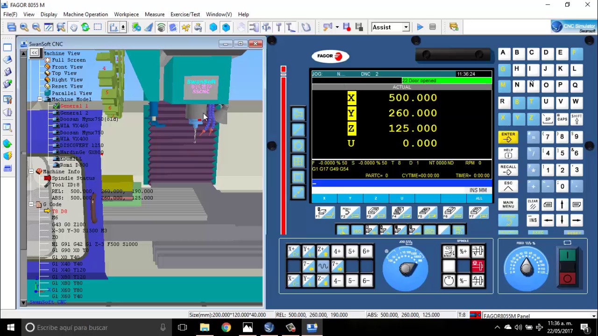Click the F2 PCALL softkey icon

click(350, 213)
